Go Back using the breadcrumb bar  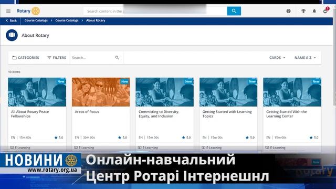click(11, 20)
